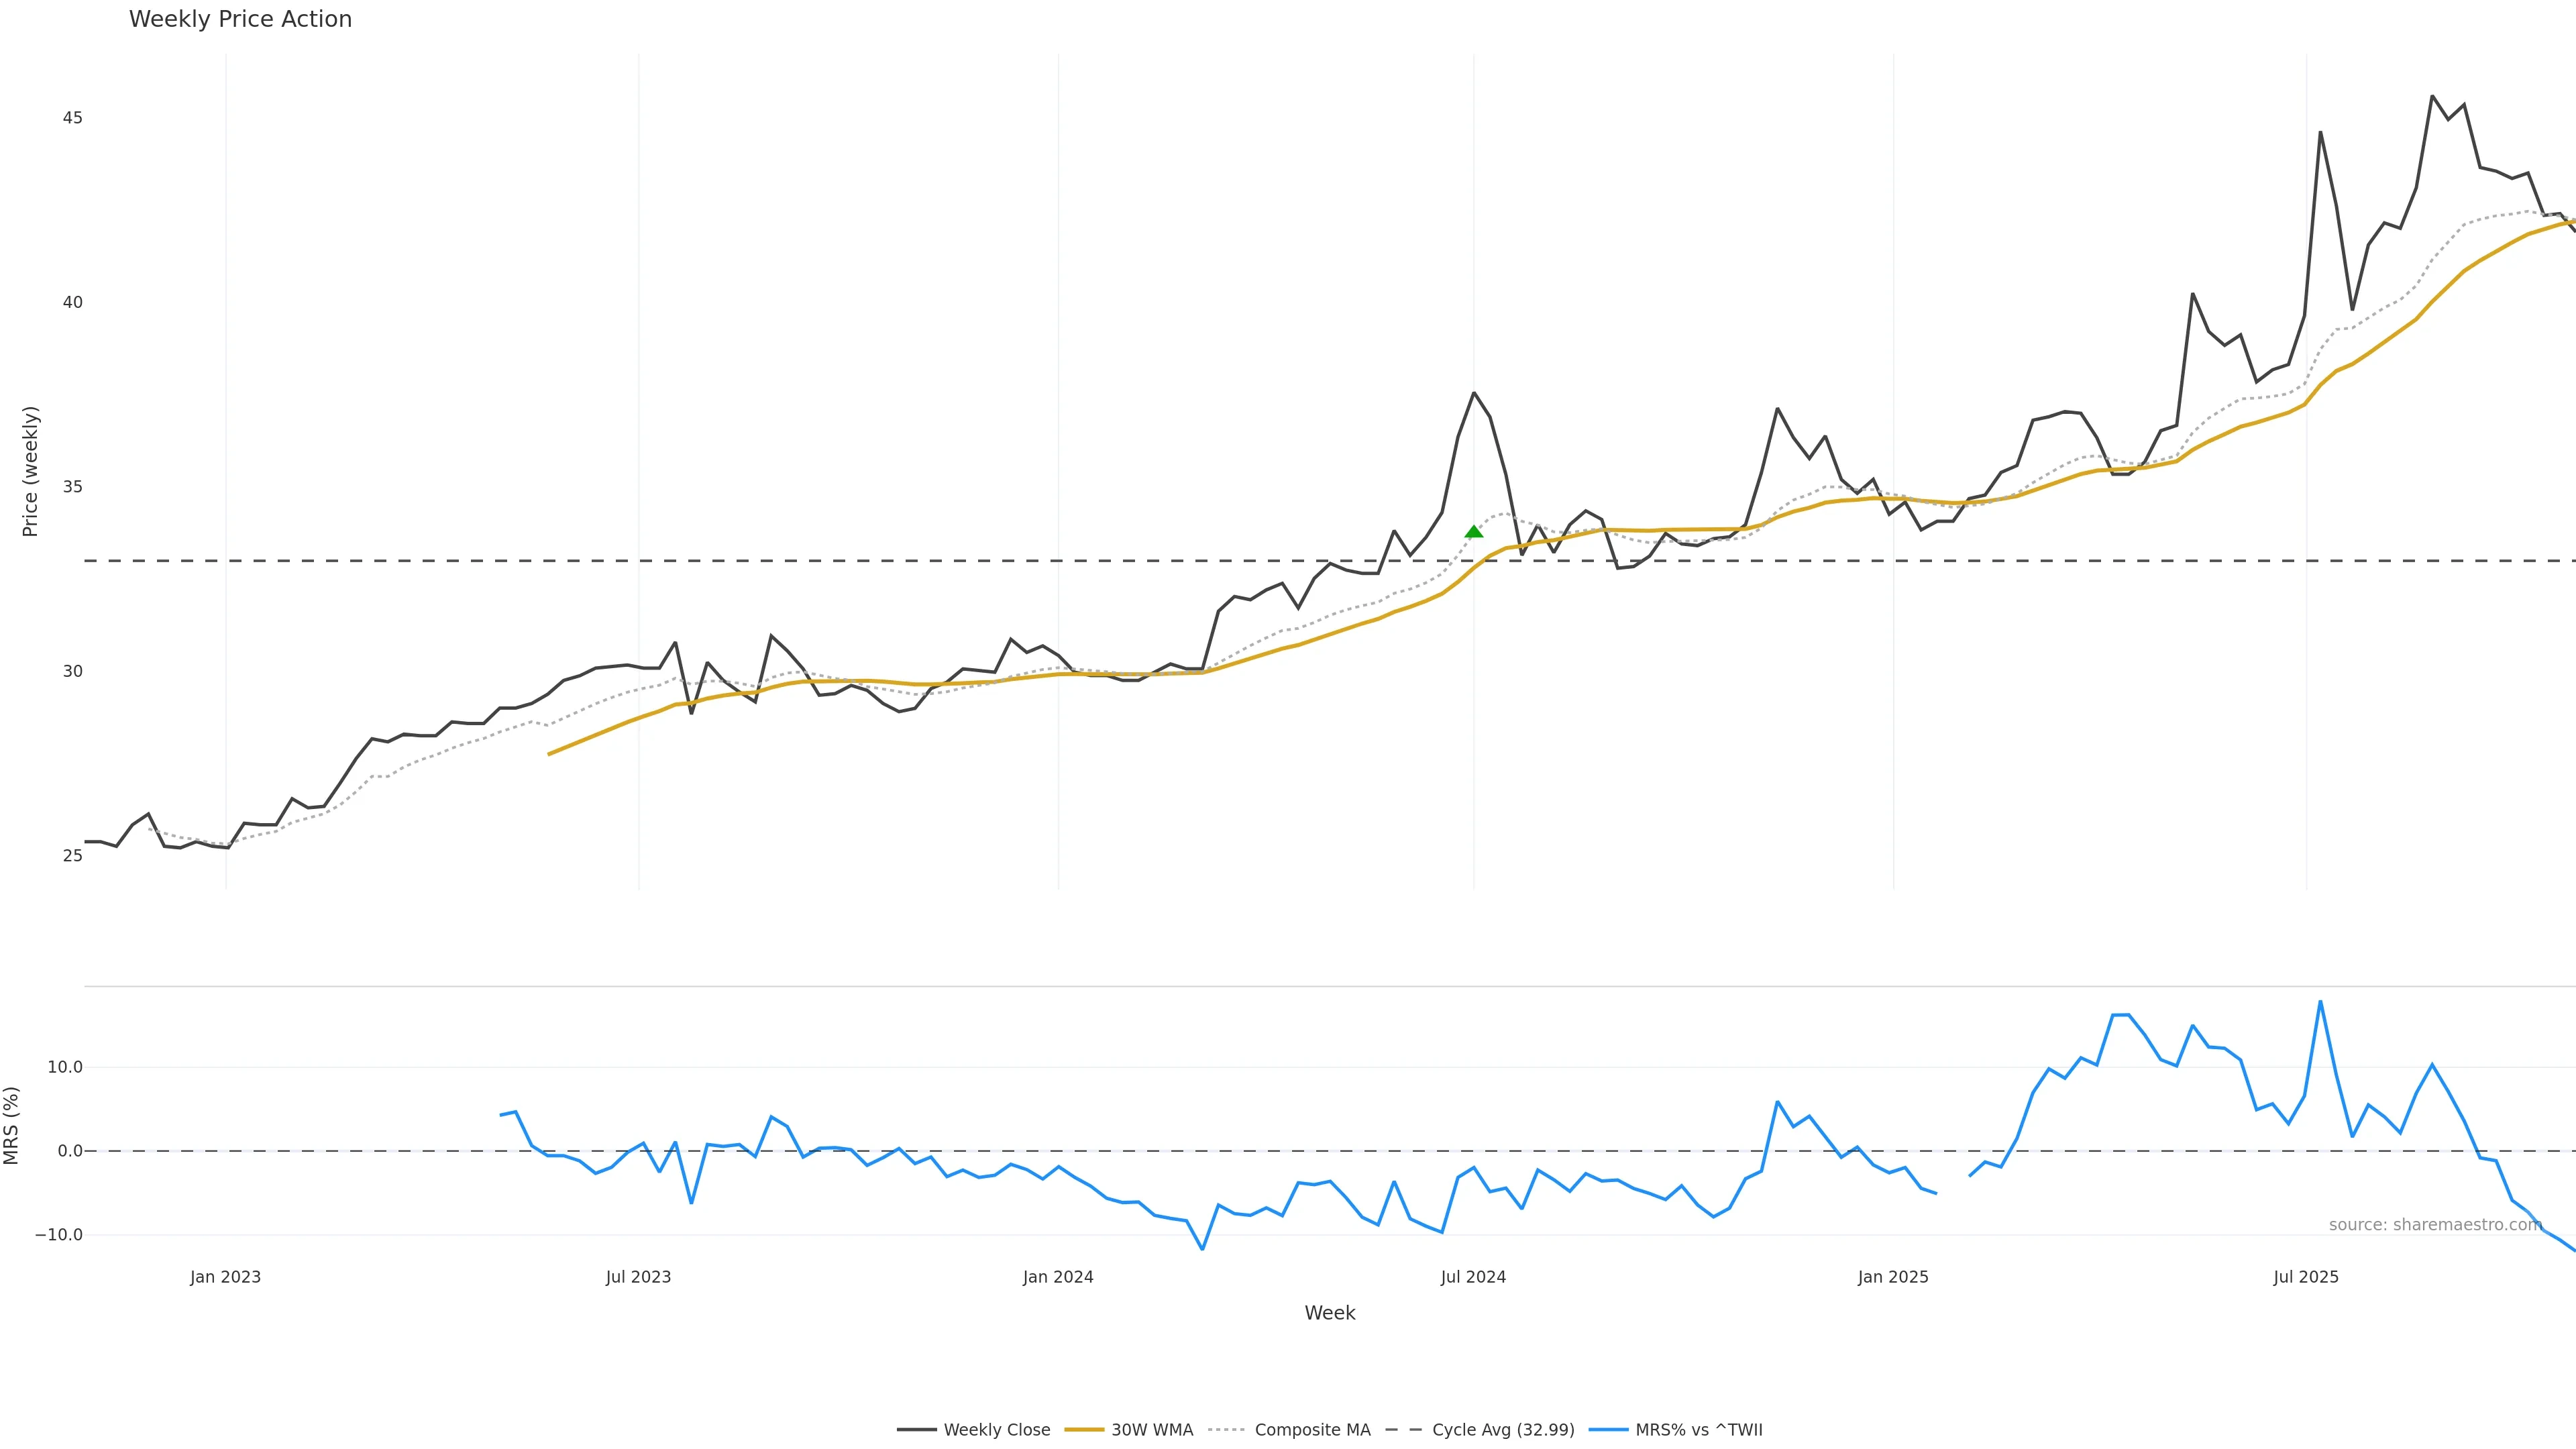Click the Weekly Price Action chart title
Image resolution: width=2576 pixels, height=1449 pixels.
[x=240, y=19]
